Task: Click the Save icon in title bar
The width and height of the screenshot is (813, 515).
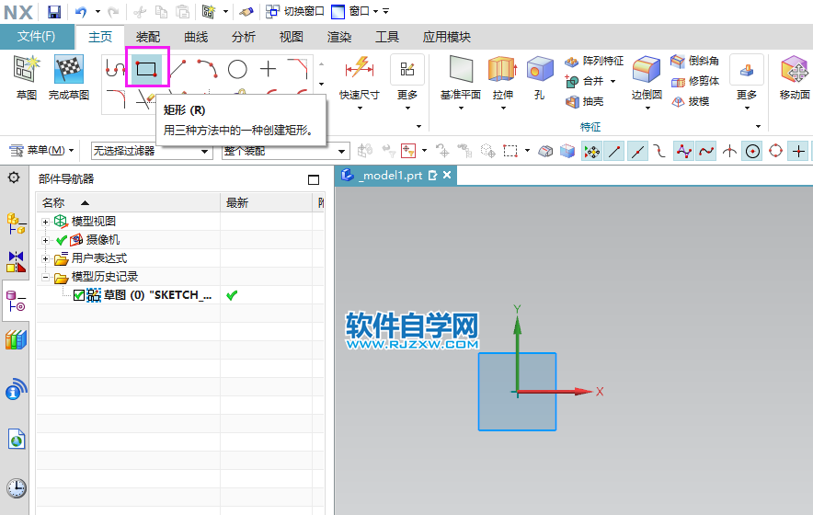Action: [x=54, y=11]
